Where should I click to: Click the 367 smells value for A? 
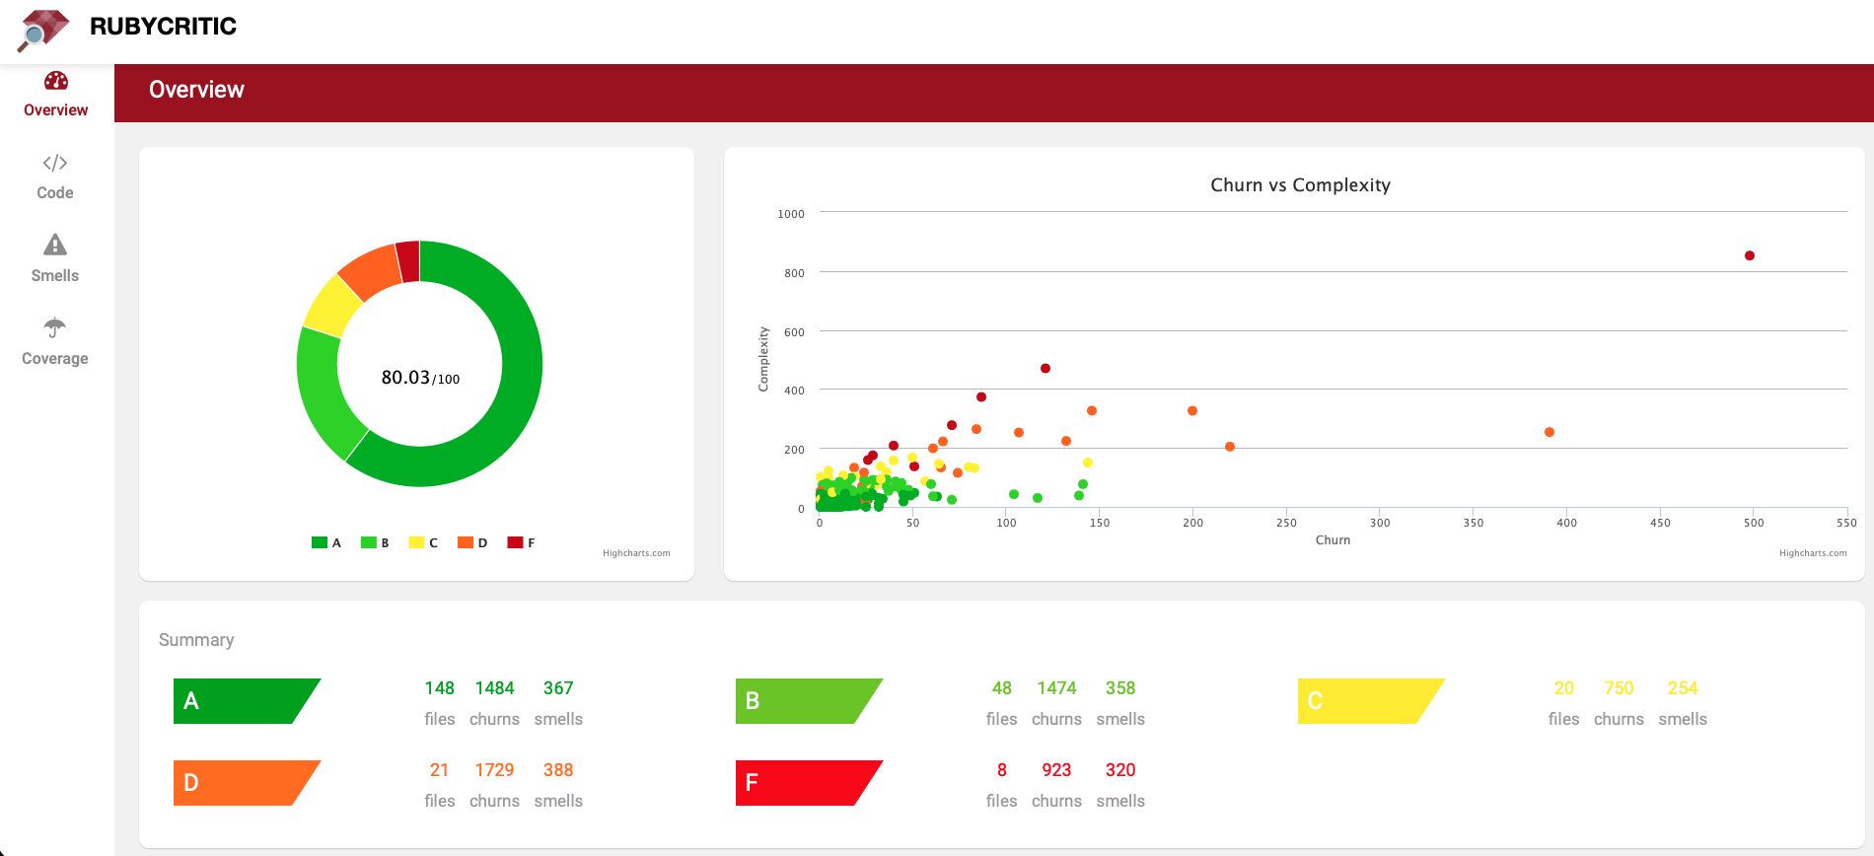click(x=558, y=688)
